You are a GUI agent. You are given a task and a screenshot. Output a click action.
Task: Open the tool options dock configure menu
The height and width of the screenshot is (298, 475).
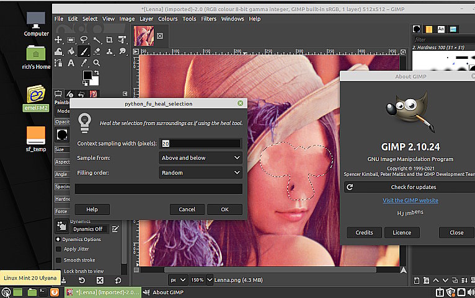tap(125, 94)
